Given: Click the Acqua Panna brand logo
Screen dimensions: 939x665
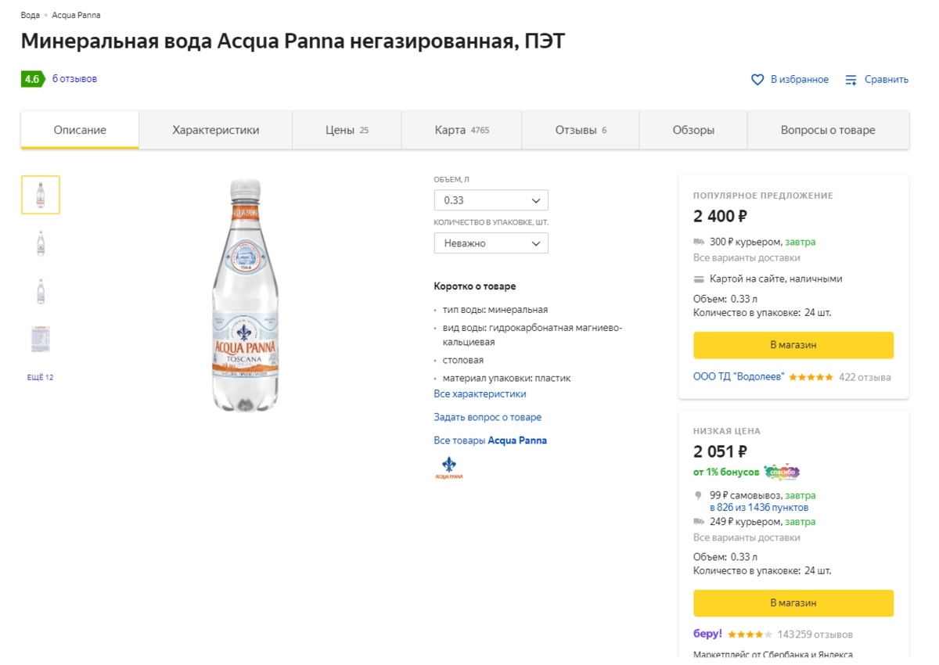Looking at the screenshot, I should pyautogui.click(x=448, y=467).
